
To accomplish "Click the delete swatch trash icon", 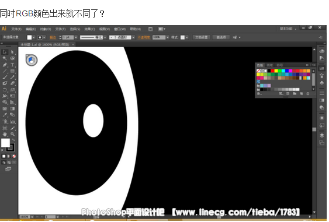I will [308, 94].
